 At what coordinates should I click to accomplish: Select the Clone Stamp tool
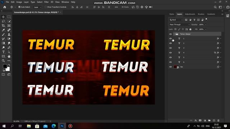[9, 34]
